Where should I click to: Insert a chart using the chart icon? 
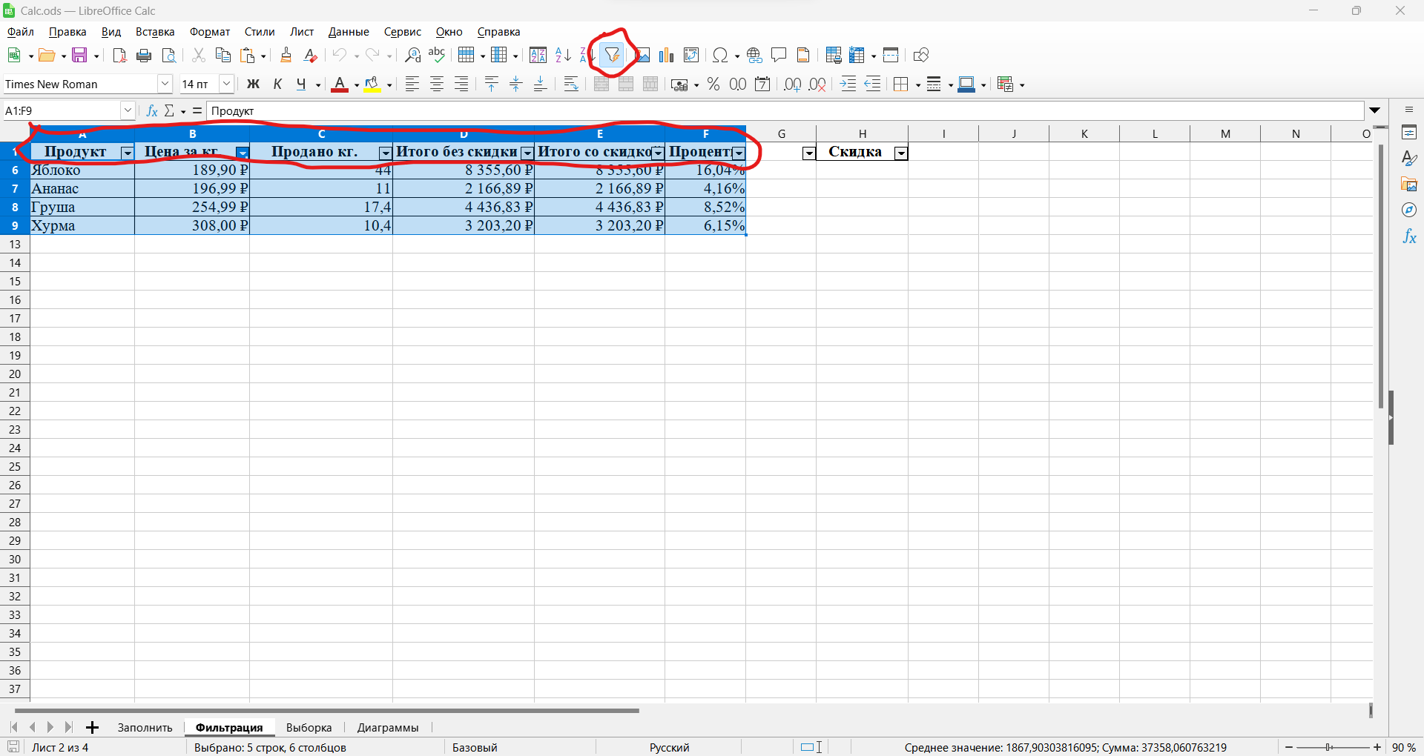[666, 55]
